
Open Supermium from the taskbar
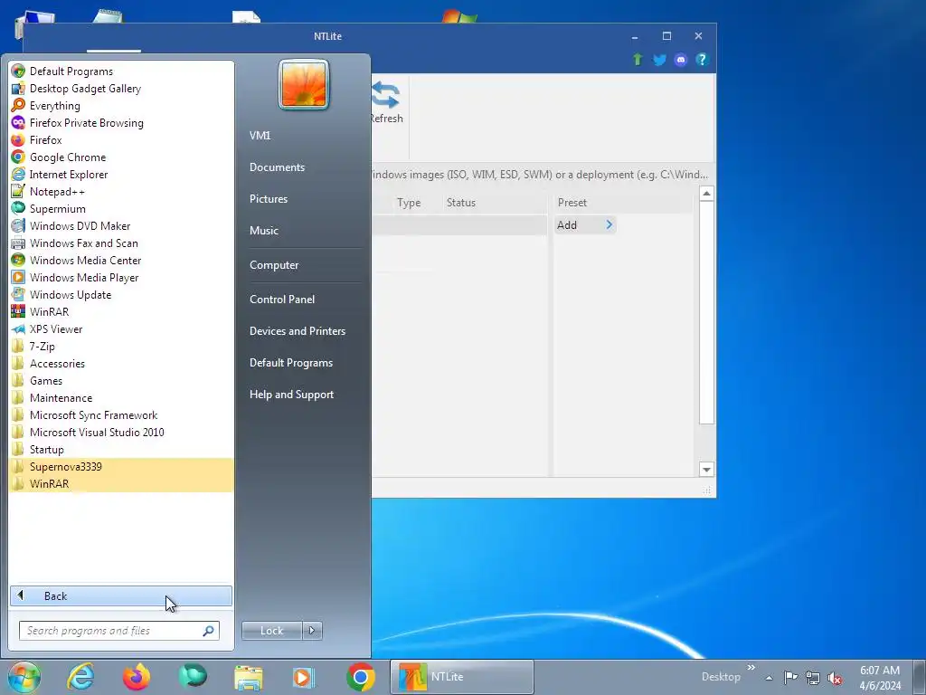[193, 677]
